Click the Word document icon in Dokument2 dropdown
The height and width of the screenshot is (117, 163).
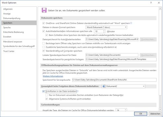pyautogui.click(x=104, y=86)
